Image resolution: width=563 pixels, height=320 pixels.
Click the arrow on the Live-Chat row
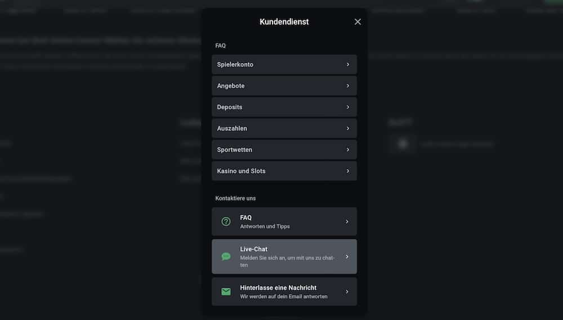tap(347, 257)
